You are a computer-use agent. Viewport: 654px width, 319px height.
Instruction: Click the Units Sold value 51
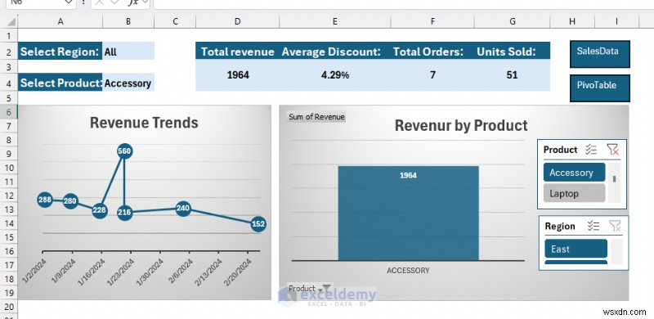point(512,75)
